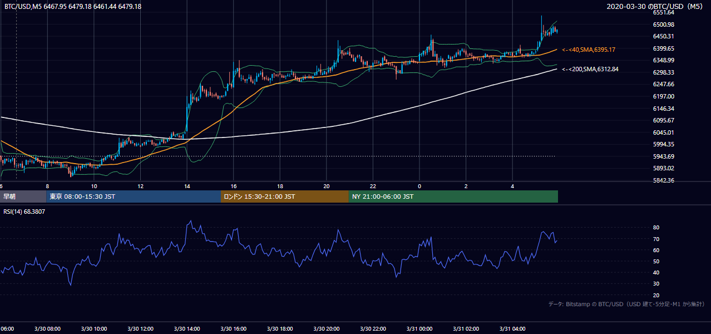Image resolution: width=711 pixels, height=334 pixels.
Task: Click the 5994.35 price axis value
Action: coord(664,144)
